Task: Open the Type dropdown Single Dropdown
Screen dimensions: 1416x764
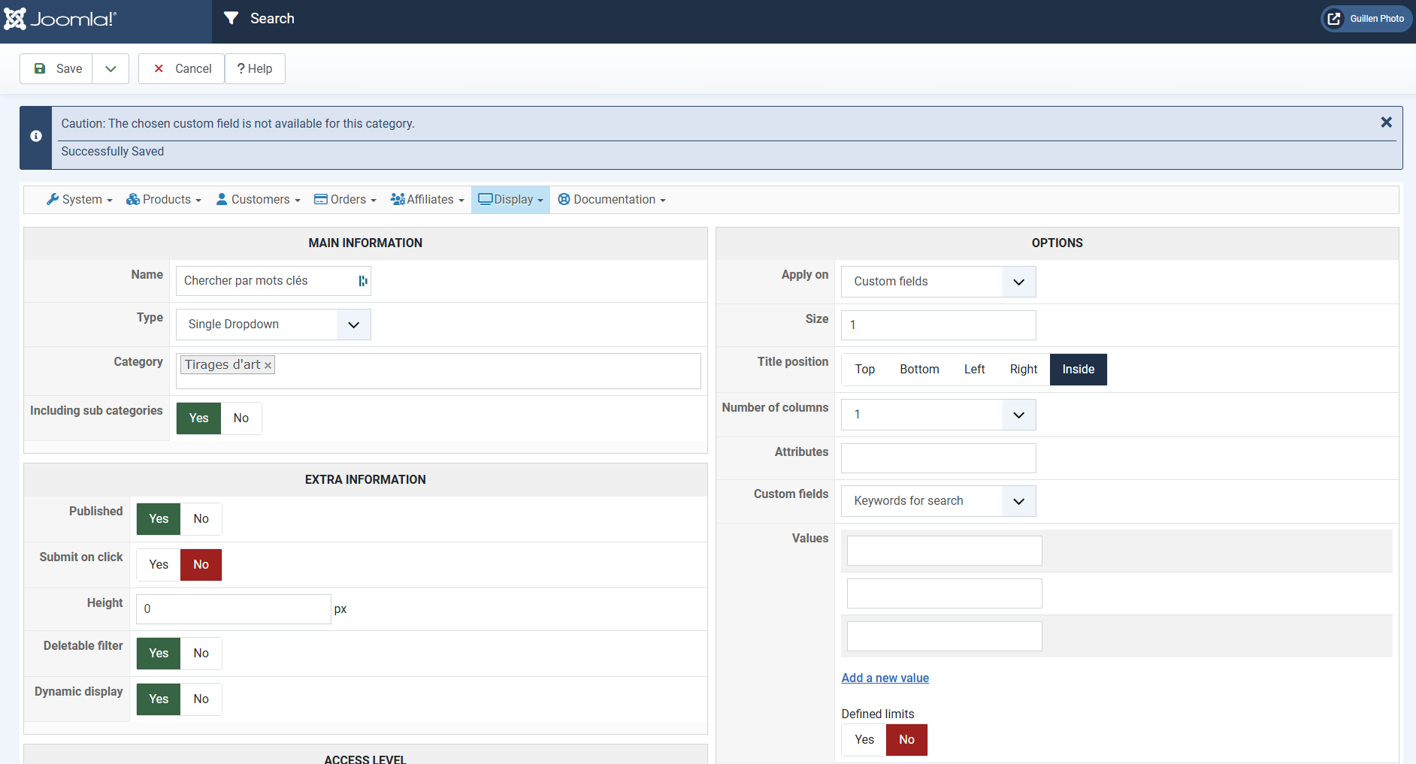Action: 274,325
